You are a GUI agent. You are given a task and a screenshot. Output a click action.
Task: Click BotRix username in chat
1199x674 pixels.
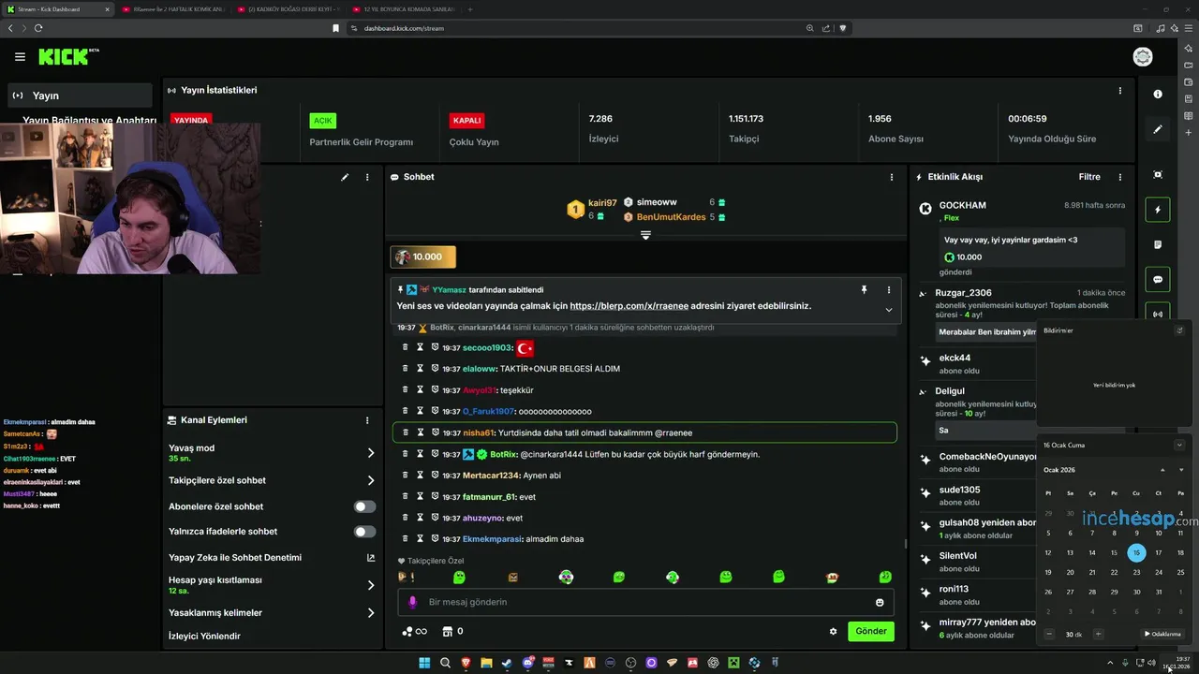(x=504, y=454)
